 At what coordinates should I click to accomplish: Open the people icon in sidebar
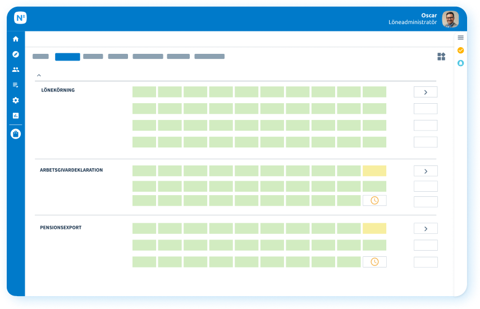pyautogui.click(x=16, y=70)
